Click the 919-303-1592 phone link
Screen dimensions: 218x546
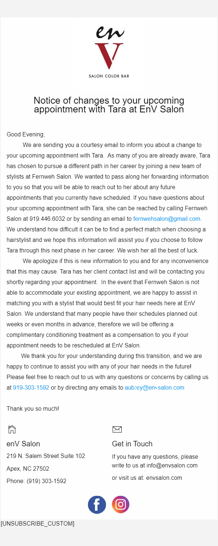point(31,388)
